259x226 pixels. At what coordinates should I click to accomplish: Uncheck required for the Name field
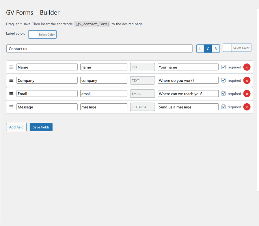223,67
